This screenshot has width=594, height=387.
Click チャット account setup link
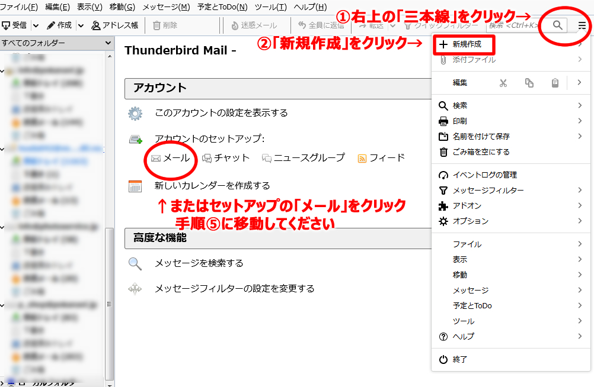[226, 158]
